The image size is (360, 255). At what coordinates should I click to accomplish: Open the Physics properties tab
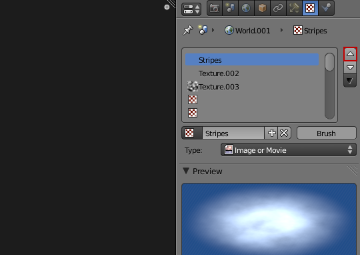[326, 8]
